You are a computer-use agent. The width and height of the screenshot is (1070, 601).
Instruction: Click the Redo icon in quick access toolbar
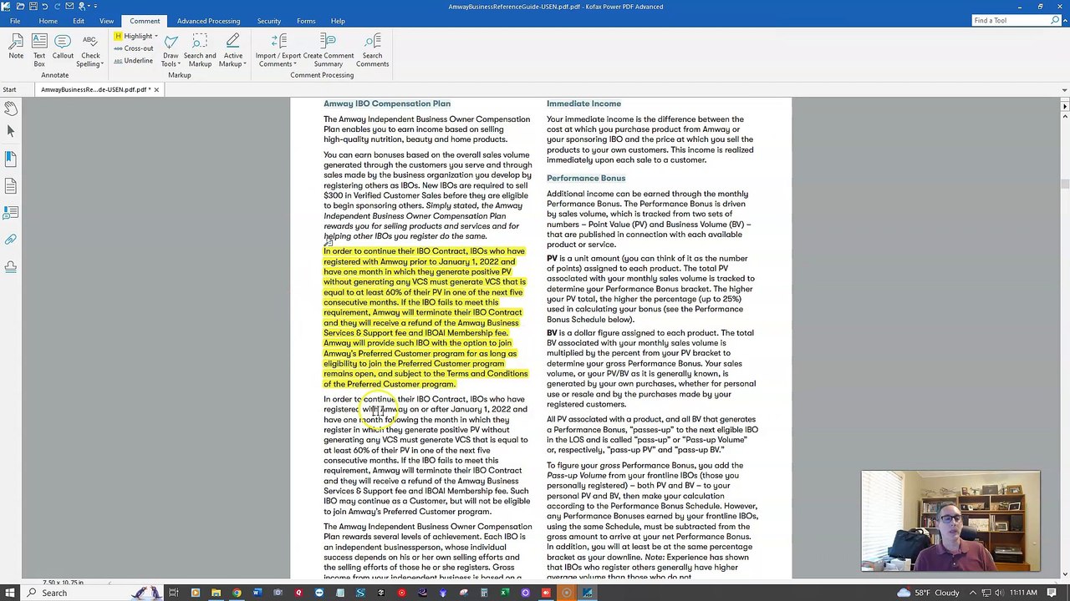(x=58, y=7)
